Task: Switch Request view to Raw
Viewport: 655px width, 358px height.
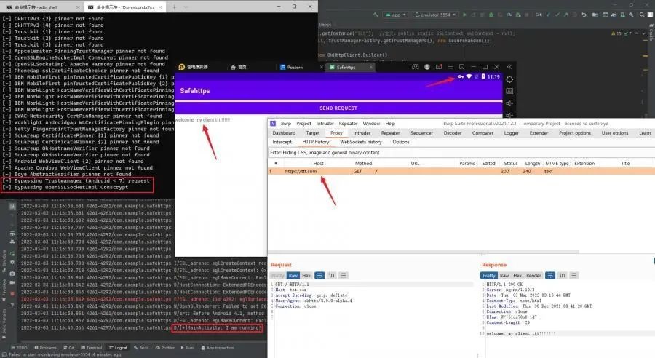Action: (x=293, y=276)
